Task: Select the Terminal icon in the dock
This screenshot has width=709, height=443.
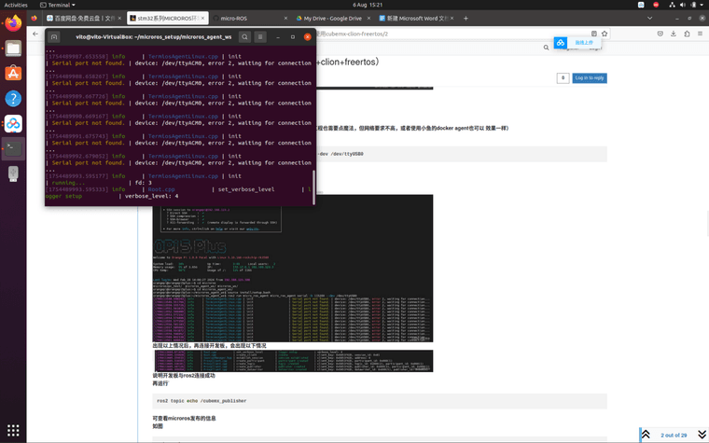Action: [13, 148]
